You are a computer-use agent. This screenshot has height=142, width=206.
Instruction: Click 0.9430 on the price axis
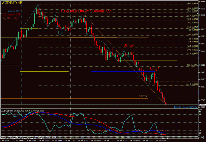202,80
